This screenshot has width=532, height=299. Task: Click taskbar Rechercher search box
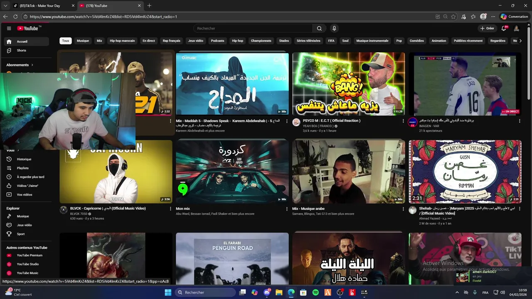(205, 292)
